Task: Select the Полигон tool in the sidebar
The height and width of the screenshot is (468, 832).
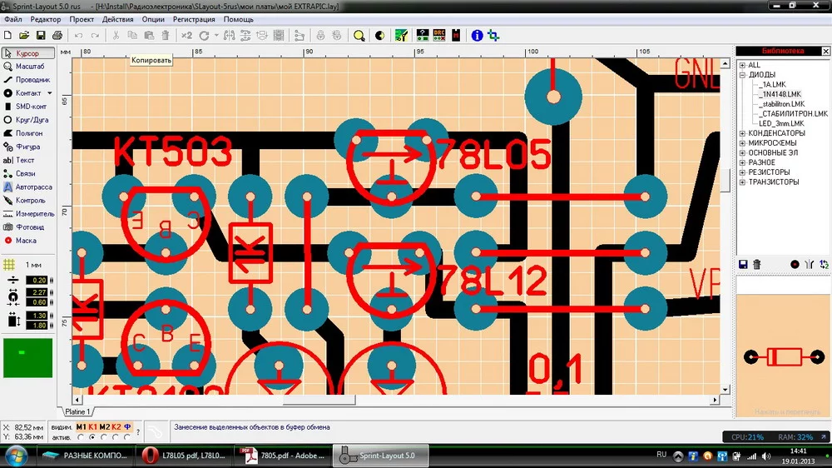Action: 28,133
